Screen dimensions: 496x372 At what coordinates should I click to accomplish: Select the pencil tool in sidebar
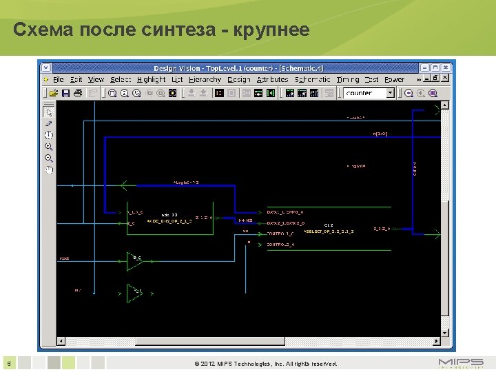click(49, 124)
